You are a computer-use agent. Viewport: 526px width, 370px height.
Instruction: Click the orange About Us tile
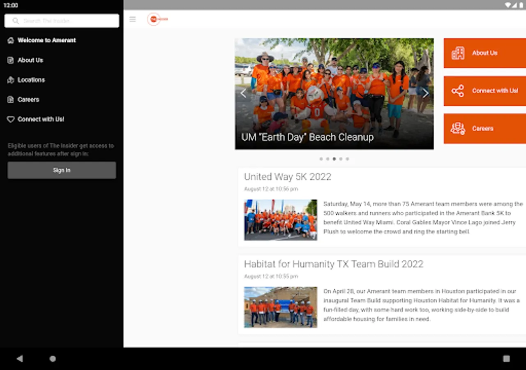point(485,53)
